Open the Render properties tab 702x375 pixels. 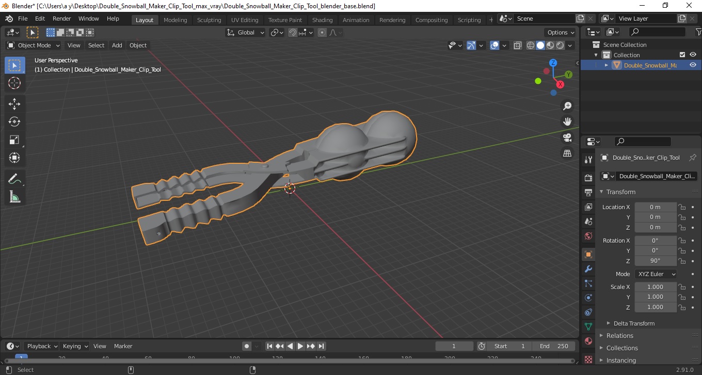click(588, 178)
